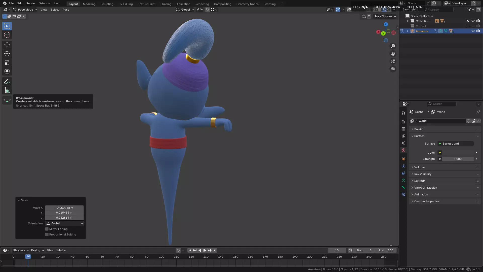Switch to the Sculpting workspace tab
The image size is (483, 272).
pos(107,4)
